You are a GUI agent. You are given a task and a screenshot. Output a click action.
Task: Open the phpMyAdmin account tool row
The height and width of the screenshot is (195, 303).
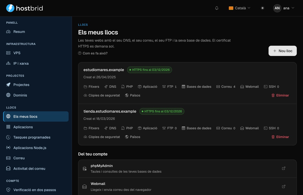187,169
